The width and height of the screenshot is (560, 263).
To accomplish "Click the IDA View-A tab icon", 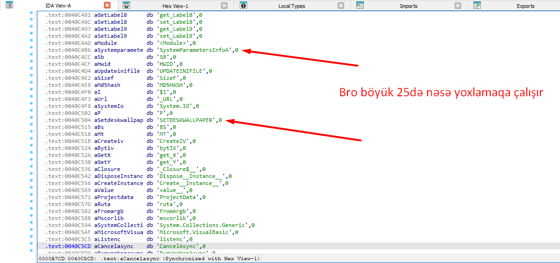I will coord(9,6).
